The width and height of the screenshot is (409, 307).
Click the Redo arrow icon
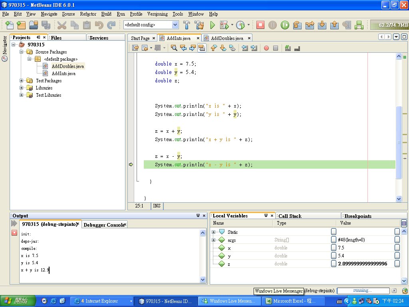111,25
